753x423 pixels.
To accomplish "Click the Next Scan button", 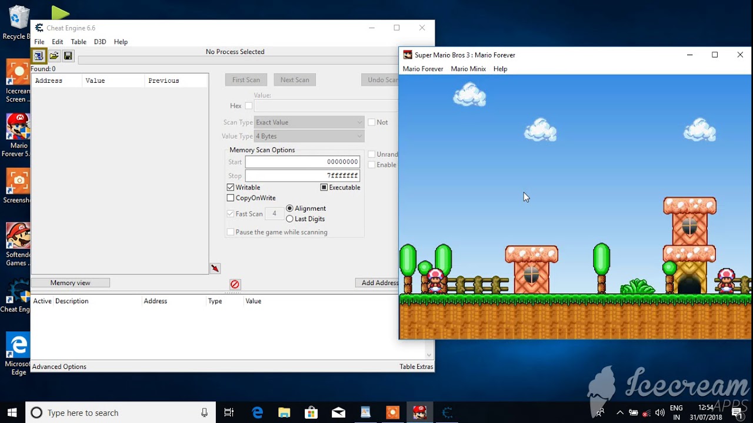I will click(295, 80).
